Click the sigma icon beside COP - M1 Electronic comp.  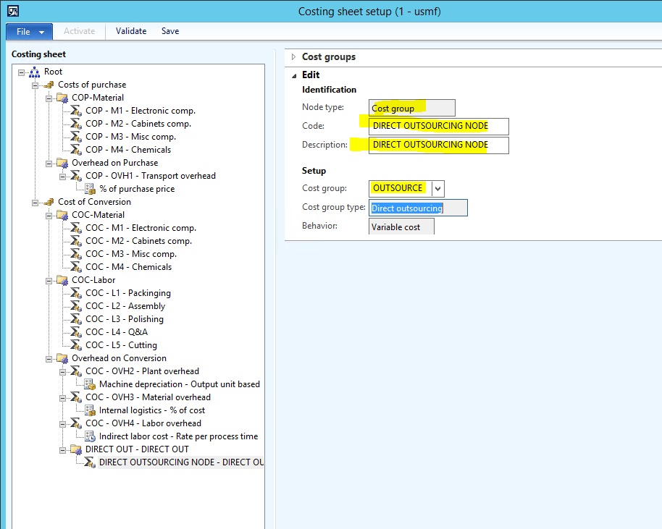click(x=75, y=111)
